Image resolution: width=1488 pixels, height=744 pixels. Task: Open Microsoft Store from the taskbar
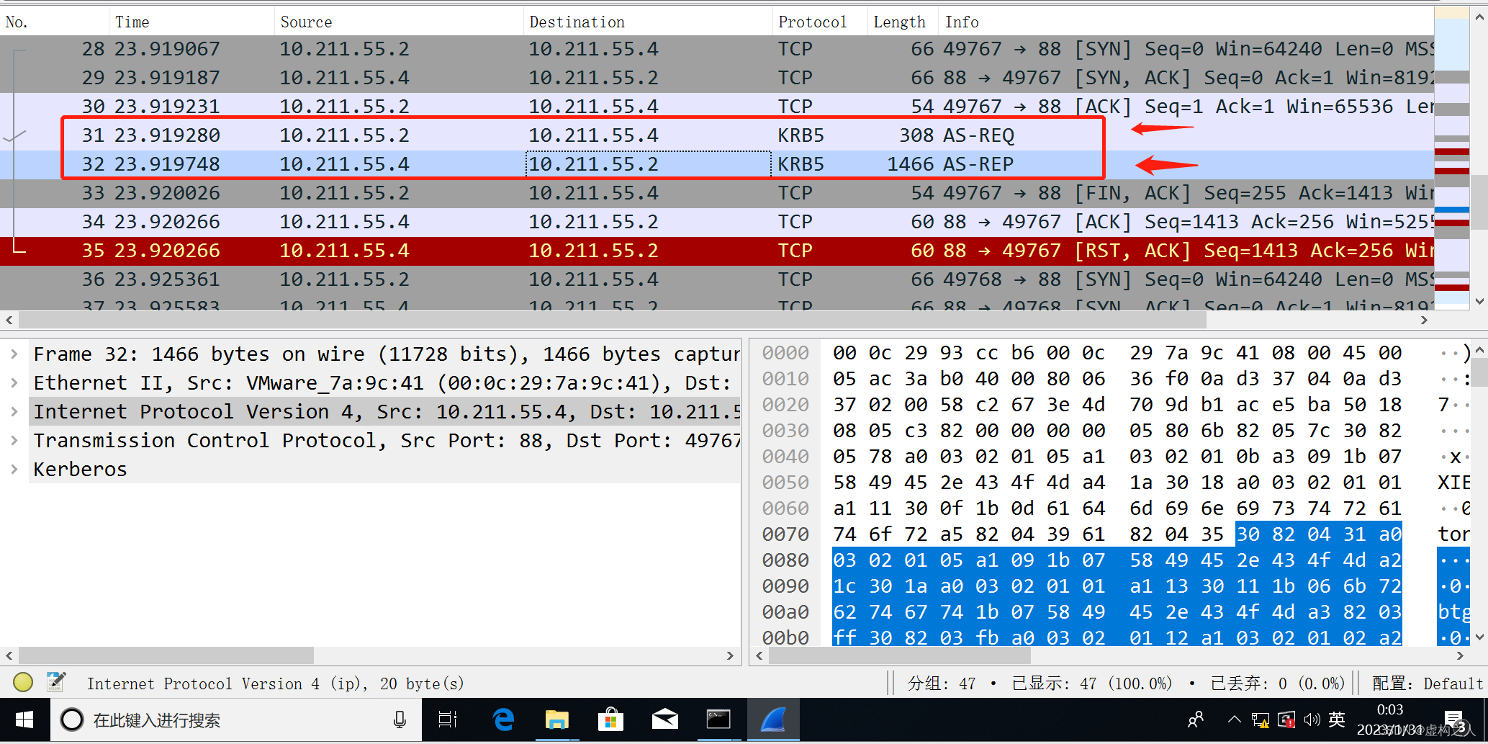[x=611, y=720]
